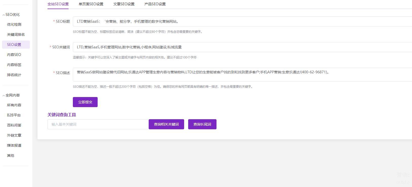The image size is (412, 187).
Task: Open 所有内容 sidebar item
Action: click(14, 105)
